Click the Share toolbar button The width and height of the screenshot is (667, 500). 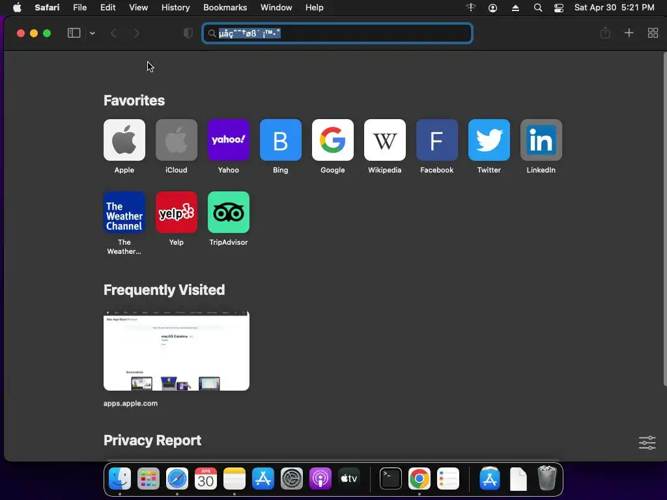coord(605,33)
